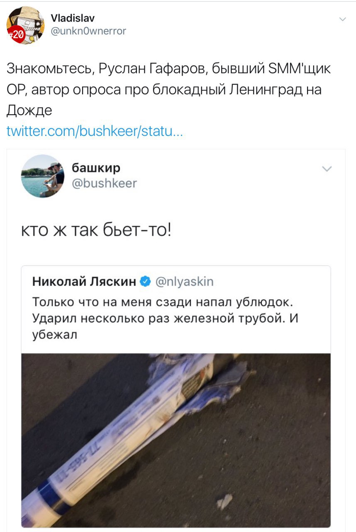Open Vladislav's robot profile avatar

click(x=26, y=25)
